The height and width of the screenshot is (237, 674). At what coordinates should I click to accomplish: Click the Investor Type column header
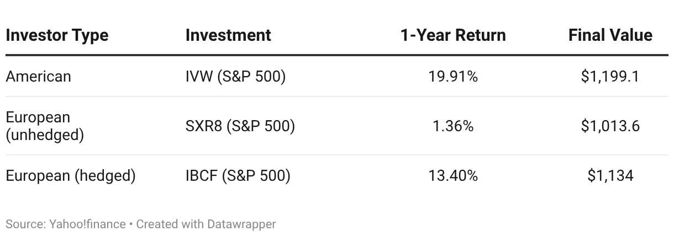[57, 35]
